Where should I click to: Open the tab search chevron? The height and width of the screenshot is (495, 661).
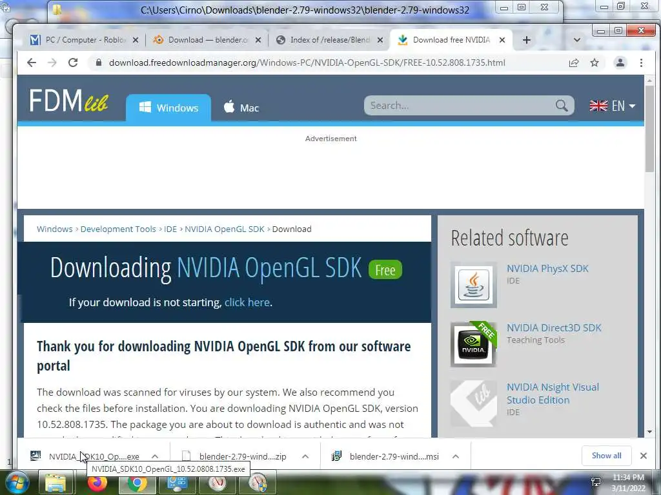click(577, 40)
